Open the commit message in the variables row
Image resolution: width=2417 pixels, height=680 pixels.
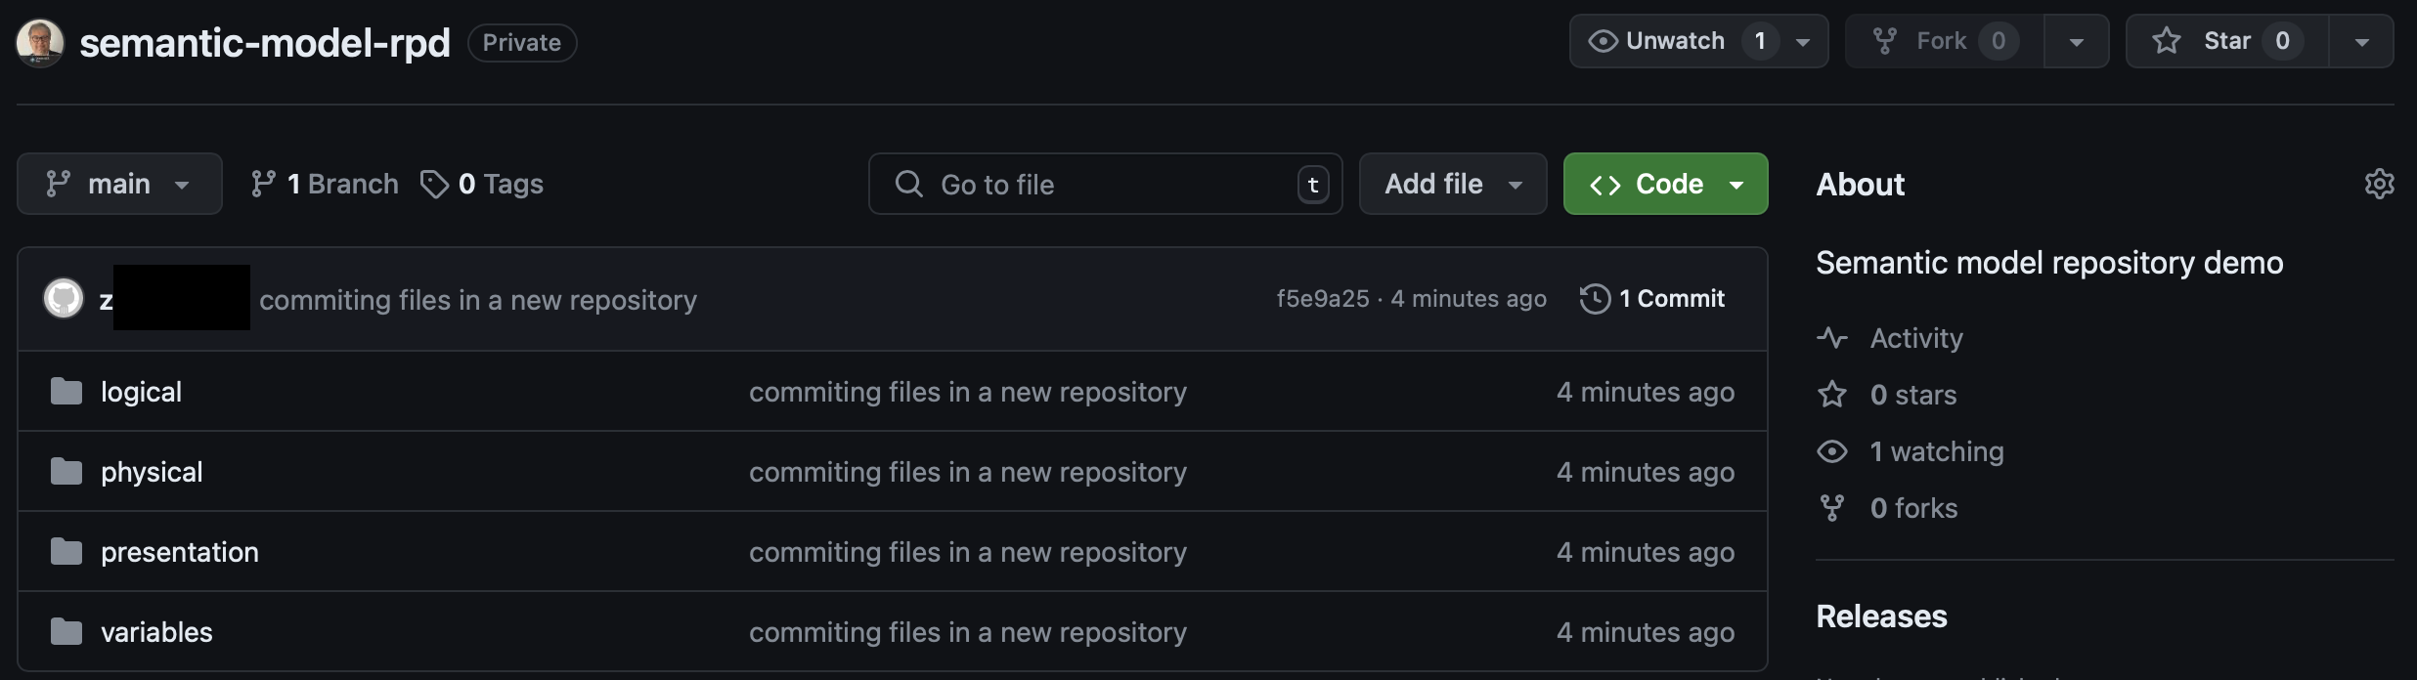(x=968, y=632)
